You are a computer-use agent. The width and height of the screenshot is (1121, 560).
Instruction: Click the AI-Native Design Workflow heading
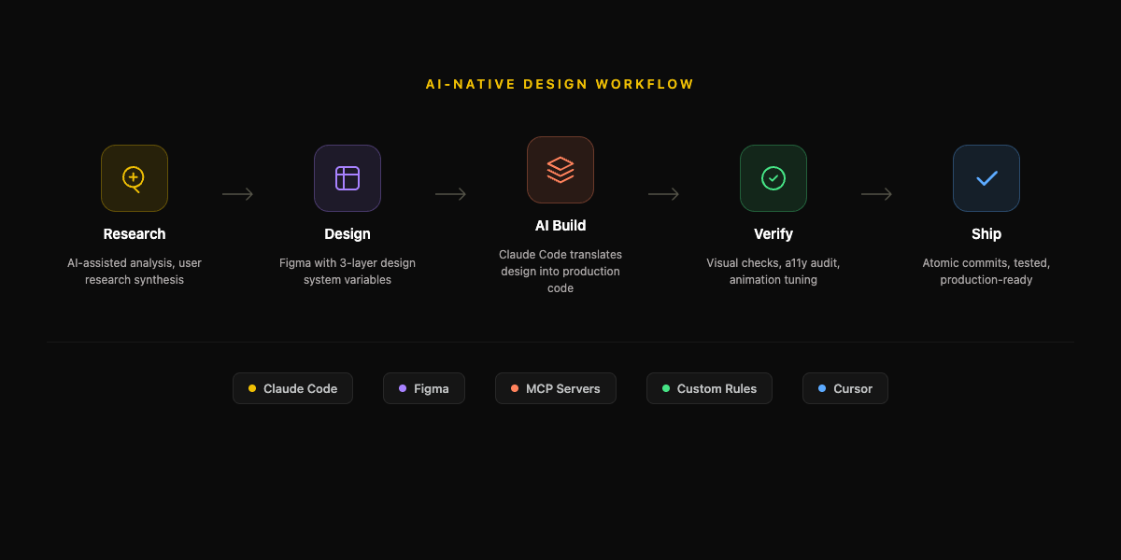tap(560, 83)
